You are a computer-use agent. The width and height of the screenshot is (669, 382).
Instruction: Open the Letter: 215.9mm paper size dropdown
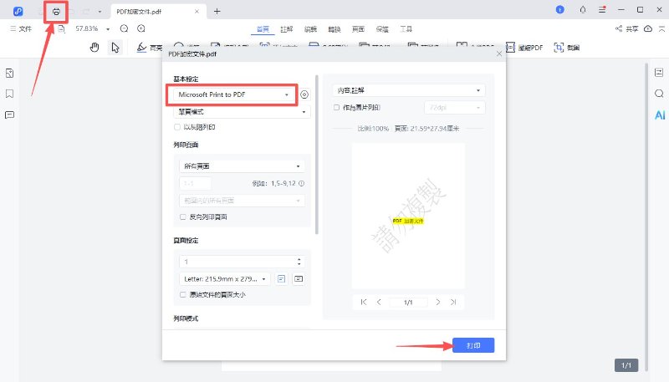pyautogui.click(x=224, y=279)
